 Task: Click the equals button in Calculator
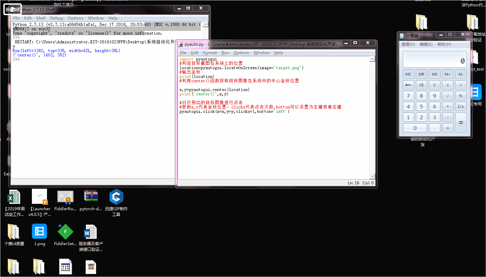461,123
